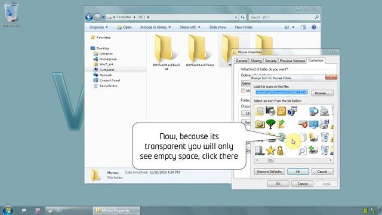
Task: Switch to the Sharing tab
Action: pos(256,61)
